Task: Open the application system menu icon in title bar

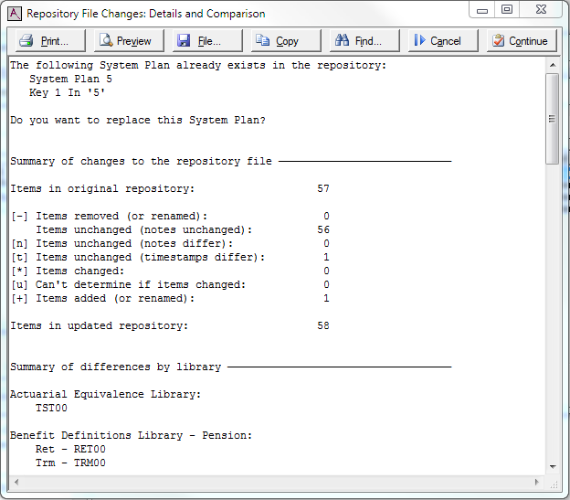Action: tap(14, 14)
